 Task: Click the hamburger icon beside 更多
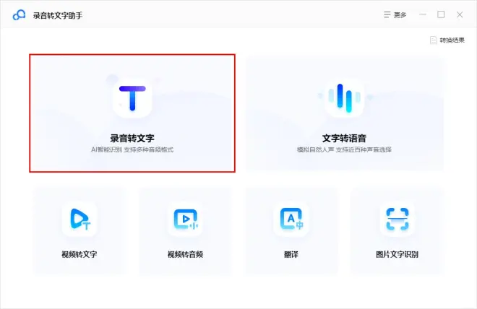[x=388, y=15]
